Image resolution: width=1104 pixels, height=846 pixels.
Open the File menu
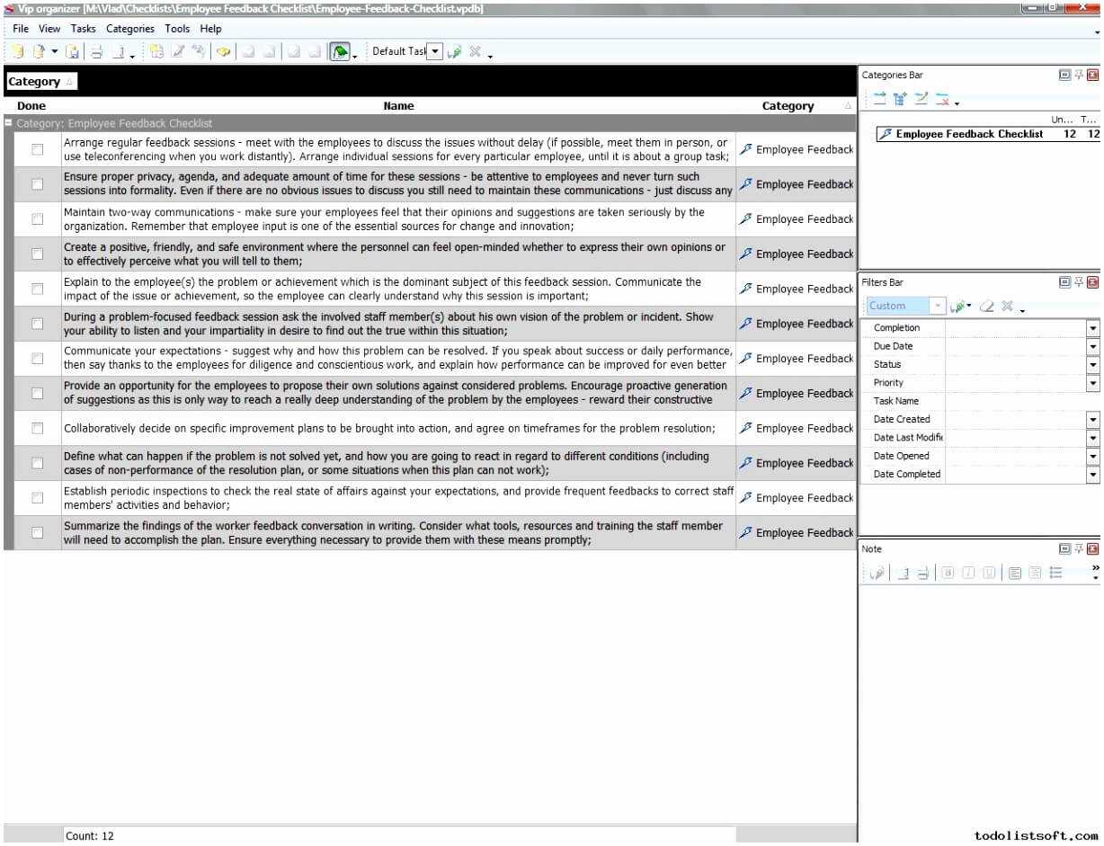pyautogui.click(x=21, y=29)
